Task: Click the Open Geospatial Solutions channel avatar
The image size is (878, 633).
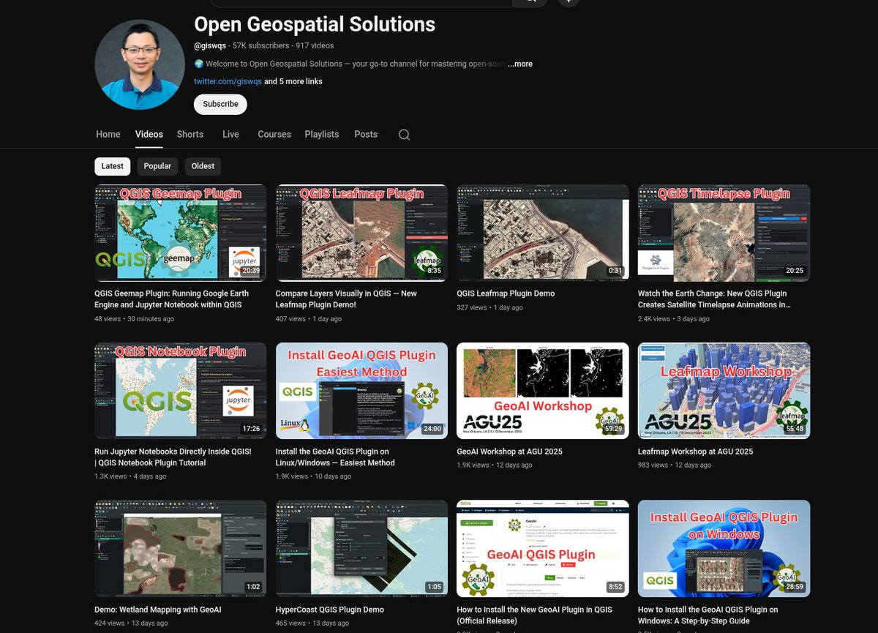Action: [x=140, y=64]
